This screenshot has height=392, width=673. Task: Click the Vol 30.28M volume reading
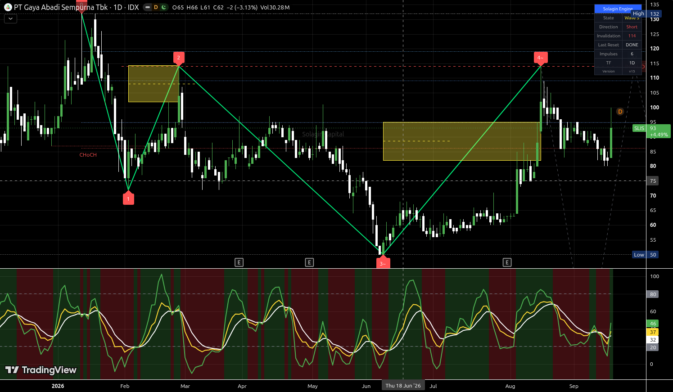(275, 8)
